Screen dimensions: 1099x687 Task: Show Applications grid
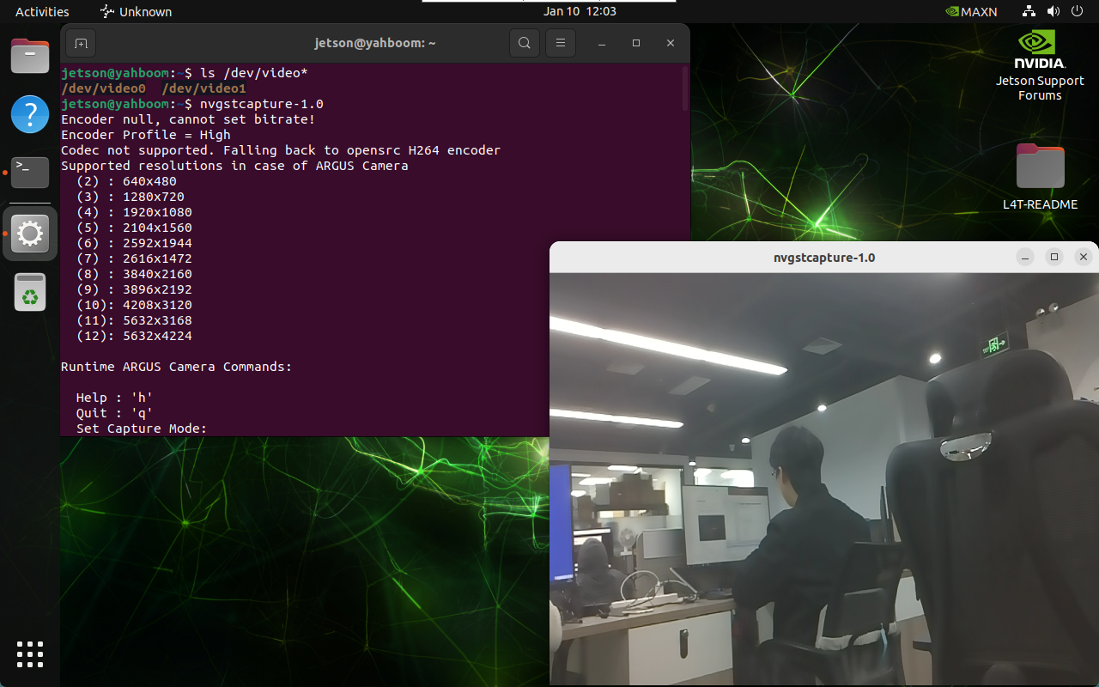coord(30,654)
